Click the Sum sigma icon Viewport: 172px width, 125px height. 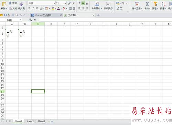pos(147,4)
